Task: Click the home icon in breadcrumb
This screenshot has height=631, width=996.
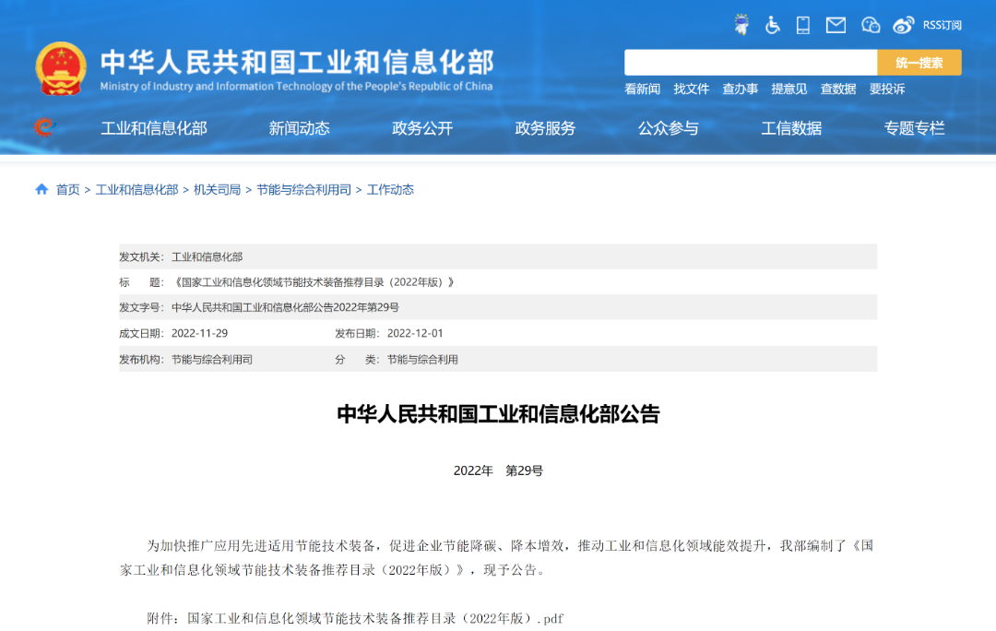Action: tap(41, 189)
